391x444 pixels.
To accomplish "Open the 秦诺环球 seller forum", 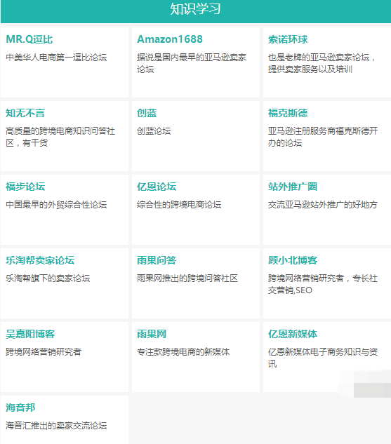I will pos(288,39).
